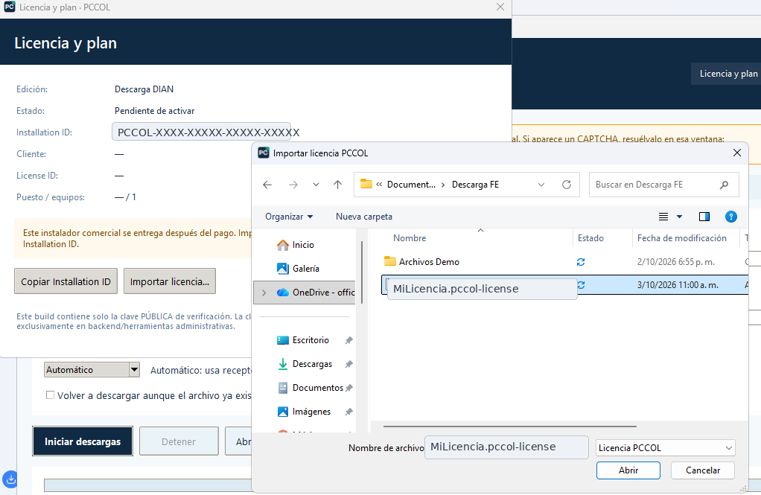Sort by Estado column
The height and width of the screenshot is (495, 761).
590,238
